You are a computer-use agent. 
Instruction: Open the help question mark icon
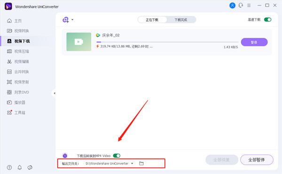(9, 167)
